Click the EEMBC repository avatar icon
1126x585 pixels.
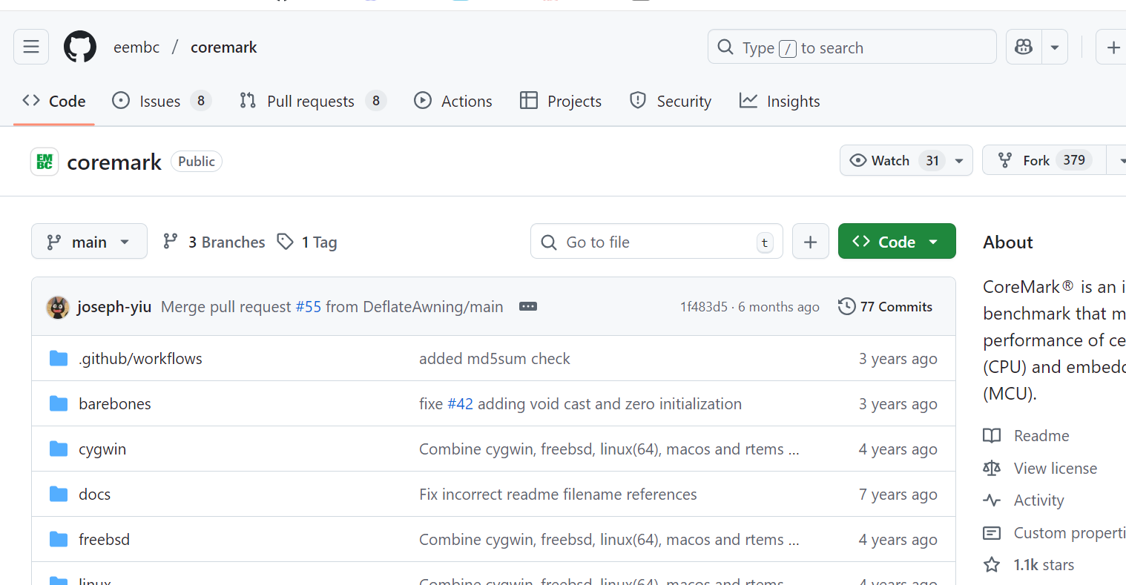coord(45,162)
